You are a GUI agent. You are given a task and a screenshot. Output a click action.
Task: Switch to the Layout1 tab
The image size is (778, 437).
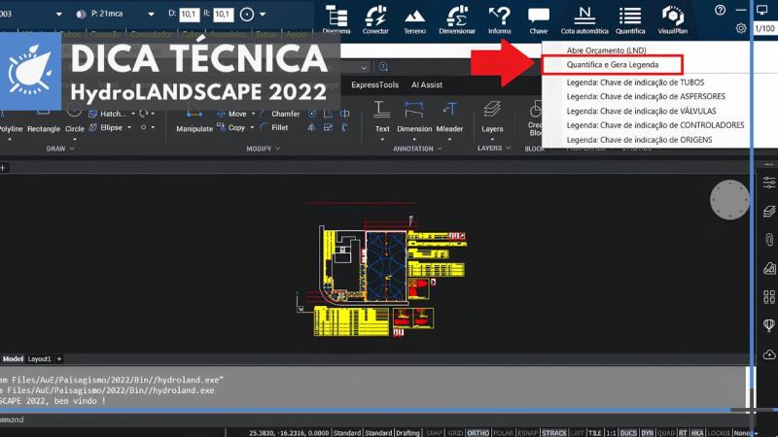(39, 358)
